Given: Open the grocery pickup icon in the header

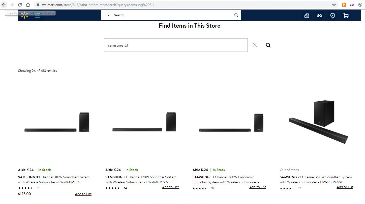Looking at the screenshot, I should pyautogui.click(x=306, y=15).
